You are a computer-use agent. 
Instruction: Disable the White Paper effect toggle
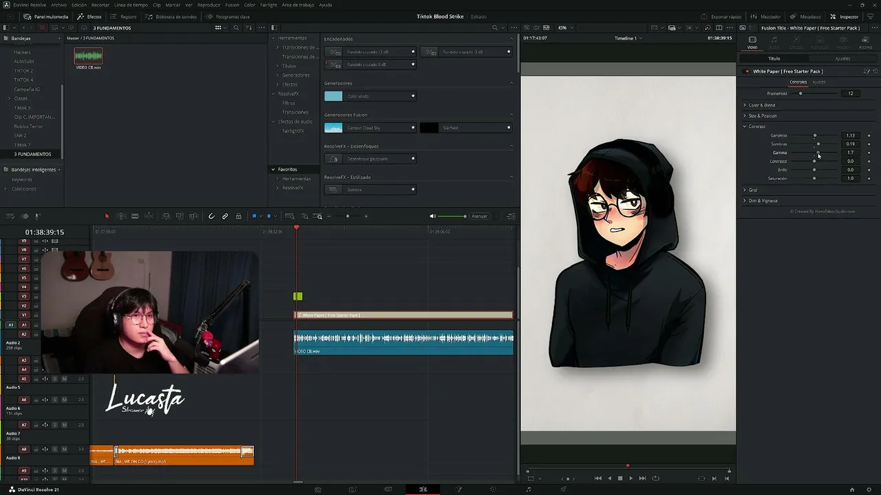[x=747, y=71]
